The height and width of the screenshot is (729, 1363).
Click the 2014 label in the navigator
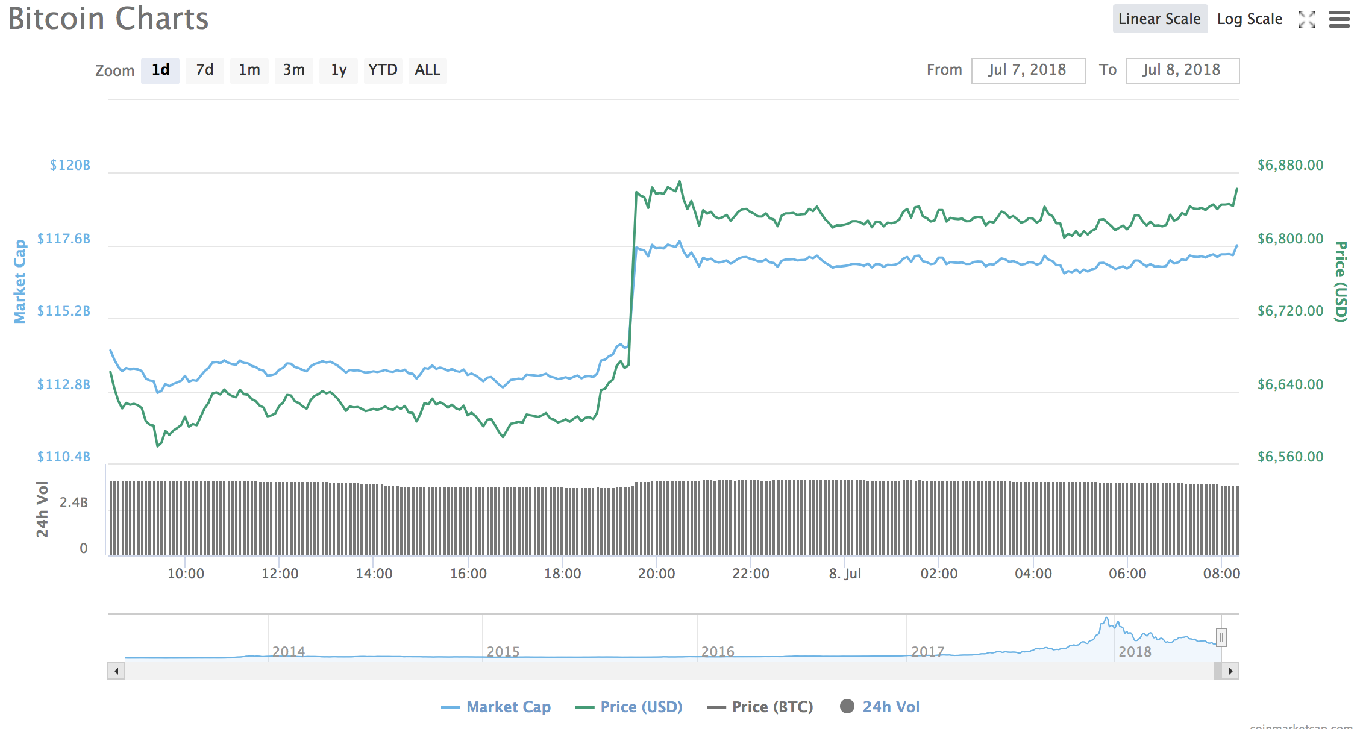289,651
